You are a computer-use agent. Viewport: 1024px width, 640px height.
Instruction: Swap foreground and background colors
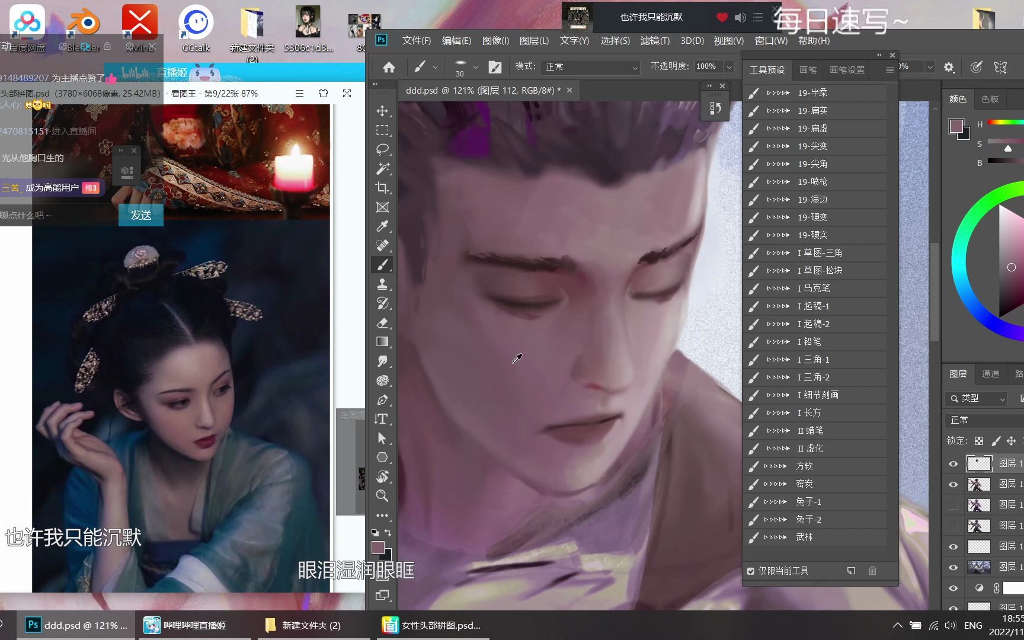click(x=388, y=532)
